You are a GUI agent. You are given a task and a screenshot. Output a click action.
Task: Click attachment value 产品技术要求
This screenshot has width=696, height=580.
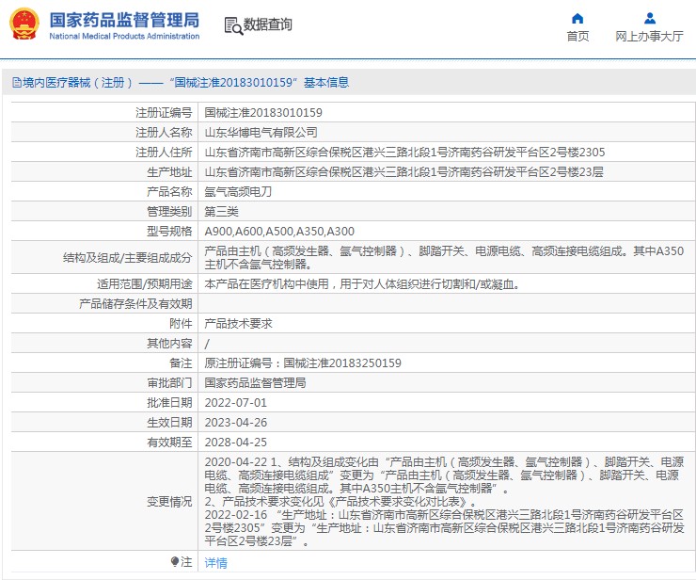238,324
